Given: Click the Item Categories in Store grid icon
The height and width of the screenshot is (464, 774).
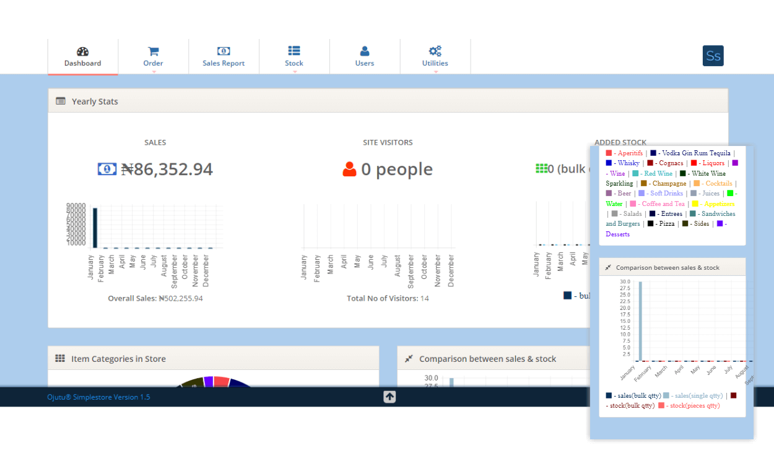Looking at the screenshot, I should pos(60,358).
